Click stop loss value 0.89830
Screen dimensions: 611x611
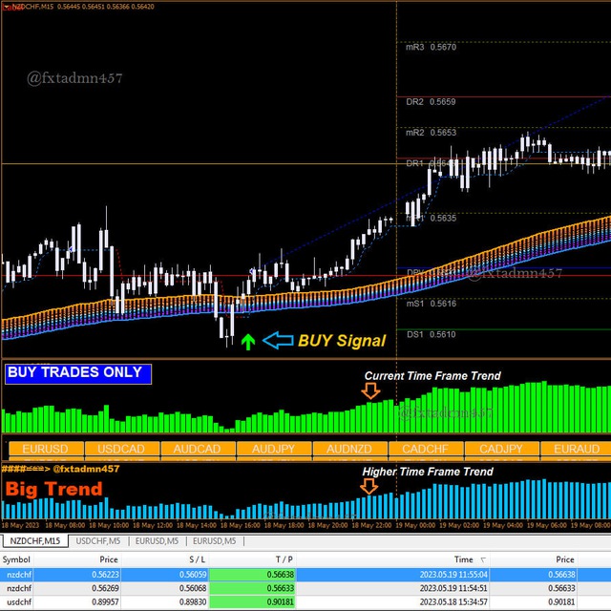[x=193, y=601]
